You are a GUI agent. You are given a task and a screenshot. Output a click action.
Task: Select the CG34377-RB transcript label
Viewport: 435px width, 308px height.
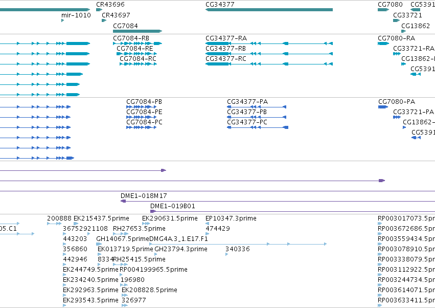coord(225,49)
